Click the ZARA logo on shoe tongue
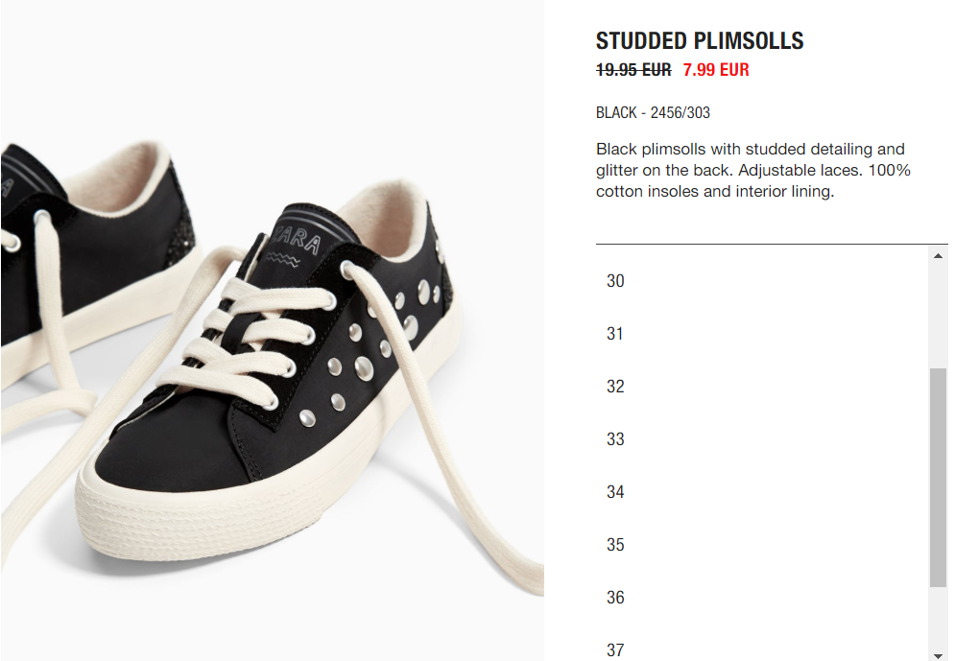The height and width of the screenshot is (661, 955). tap(297, 241)
